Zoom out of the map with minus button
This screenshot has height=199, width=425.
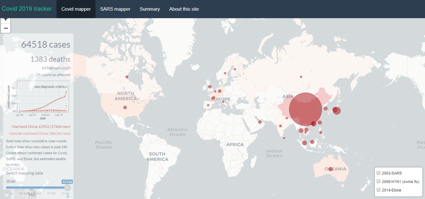[x=6, y=28]
